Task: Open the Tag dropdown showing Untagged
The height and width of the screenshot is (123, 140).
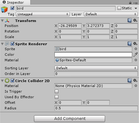Action: click(43, 14)
